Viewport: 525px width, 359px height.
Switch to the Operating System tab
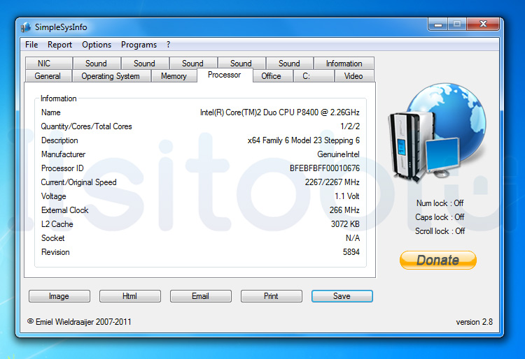(x=111, y=76)
